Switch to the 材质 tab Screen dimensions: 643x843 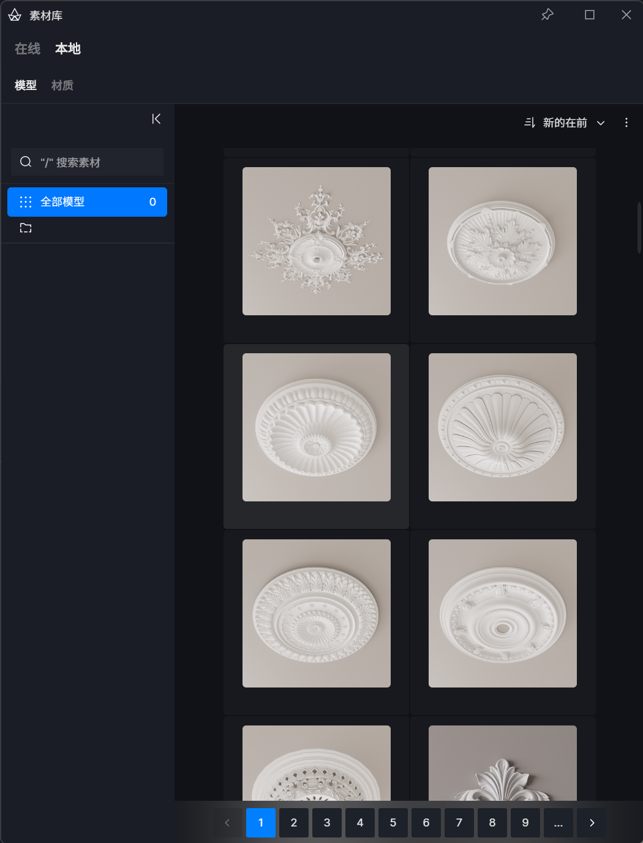(62, 86)
